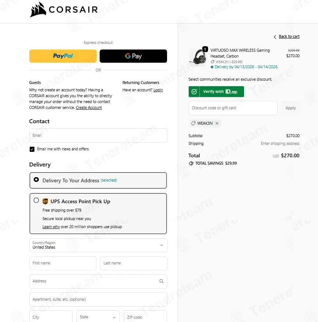Viewport: 318px width, 322px height.
Task: Click the delivery info icon beside date
Action: pyautogui.click(x=212, y=67)
